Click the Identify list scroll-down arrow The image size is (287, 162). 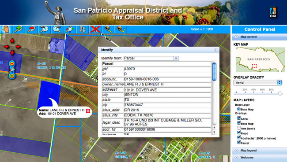coord(214,132)
